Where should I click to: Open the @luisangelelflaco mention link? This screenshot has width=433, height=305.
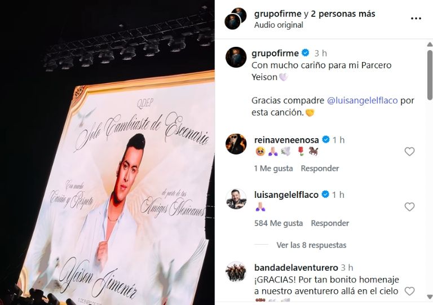tap(363, 100)
